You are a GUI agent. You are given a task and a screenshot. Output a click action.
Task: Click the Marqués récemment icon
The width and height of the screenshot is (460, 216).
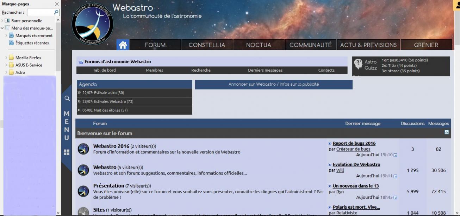coord(11,35)
